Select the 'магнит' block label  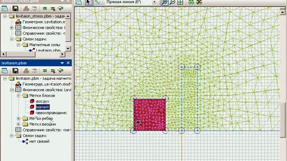coord(43,107)
